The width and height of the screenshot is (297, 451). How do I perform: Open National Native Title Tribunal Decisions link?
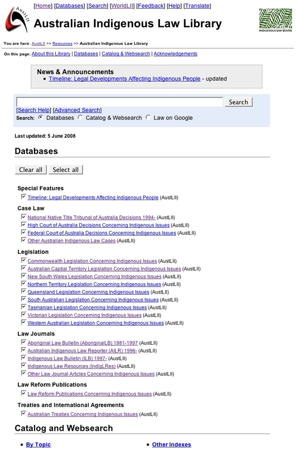[x=92, y=217]
